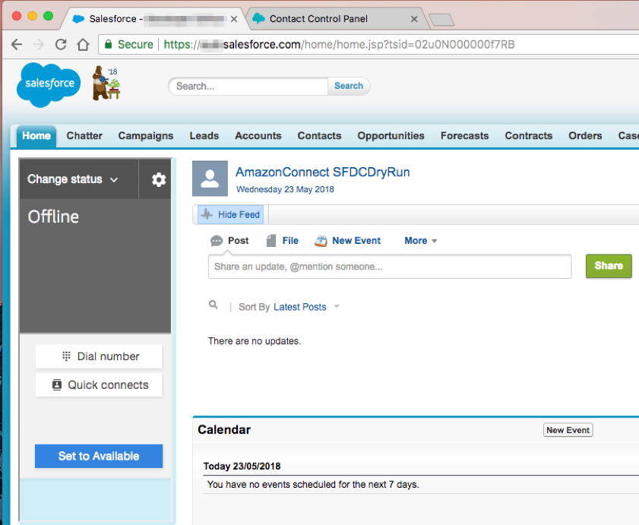Click the Salesforce cloud logo
The width and height of the screenshot is (639, 525).
tap(49, 85)
